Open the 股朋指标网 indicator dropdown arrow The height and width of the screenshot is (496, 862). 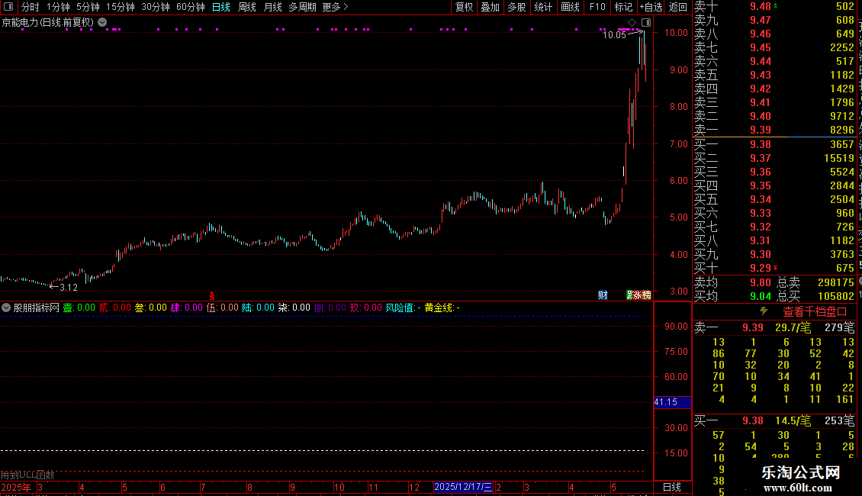pos(6,308)
